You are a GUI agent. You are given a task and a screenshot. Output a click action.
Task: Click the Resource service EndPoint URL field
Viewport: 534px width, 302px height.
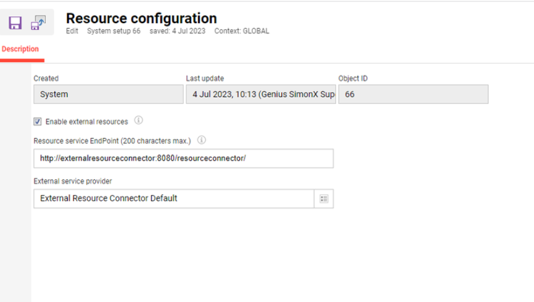[183, 158]
